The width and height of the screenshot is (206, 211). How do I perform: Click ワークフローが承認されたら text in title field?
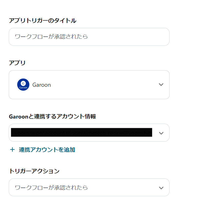coord(51,37)
